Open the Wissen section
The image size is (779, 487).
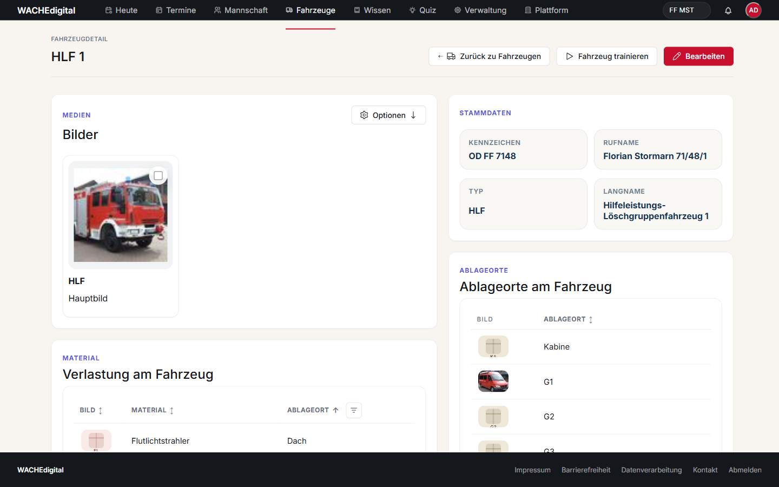pos(372,10)
